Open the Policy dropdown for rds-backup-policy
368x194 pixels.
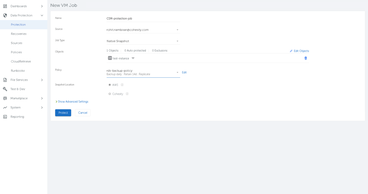tap(143, 72)
